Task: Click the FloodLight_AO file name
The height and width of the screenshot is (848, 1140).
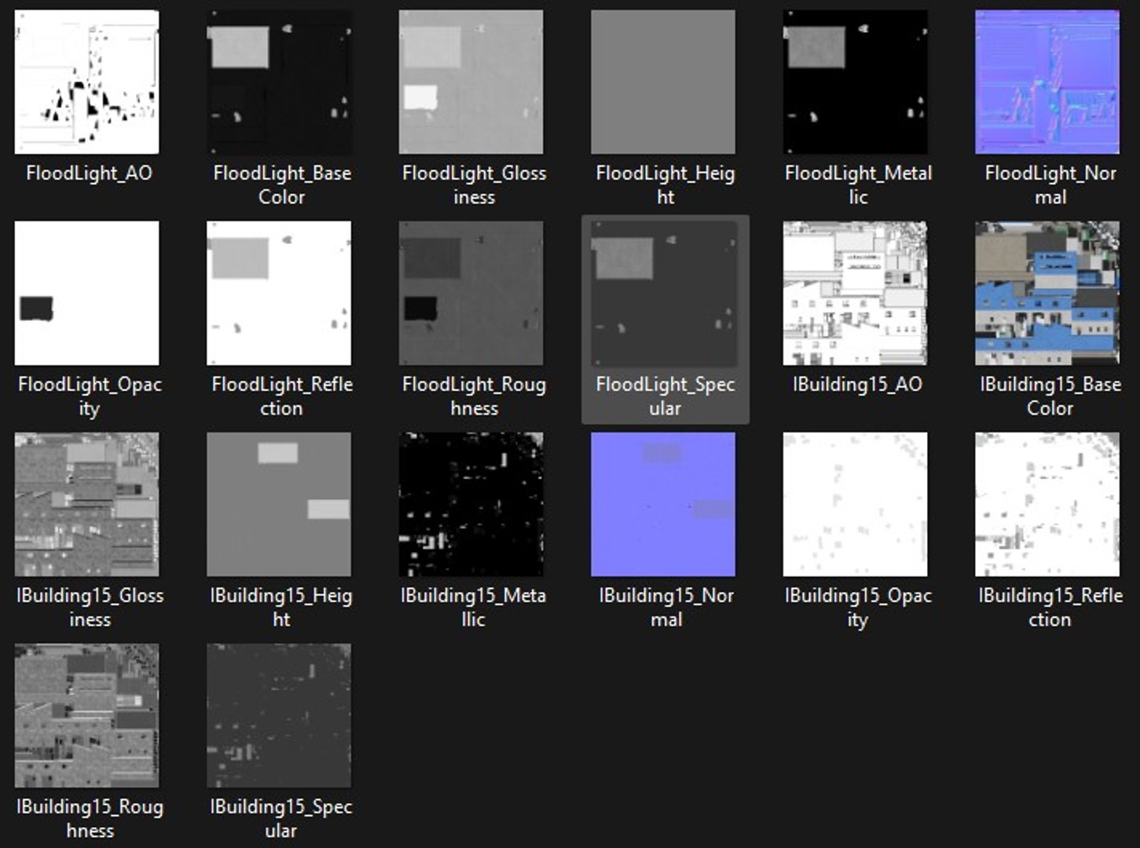Action: [89, 173]
